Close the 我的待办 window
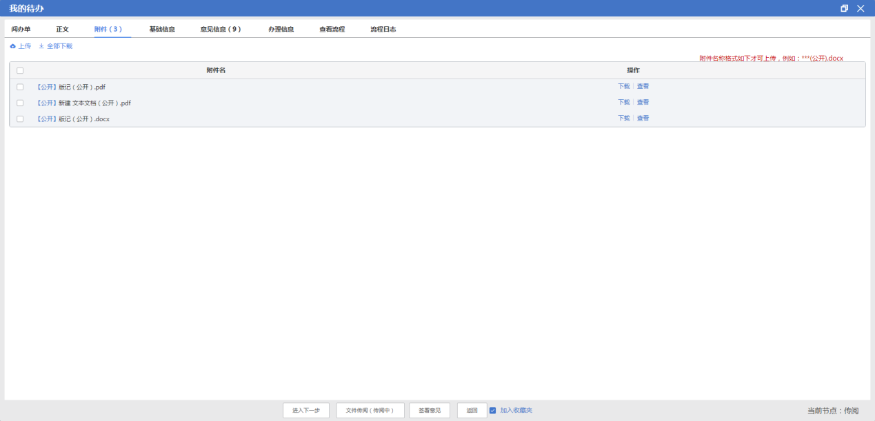875x421 pixels. [x=861, y=8]
